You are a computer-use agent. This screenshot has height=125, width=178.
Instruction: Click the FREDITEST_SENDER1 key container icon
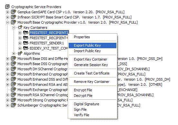pos(26,43)
